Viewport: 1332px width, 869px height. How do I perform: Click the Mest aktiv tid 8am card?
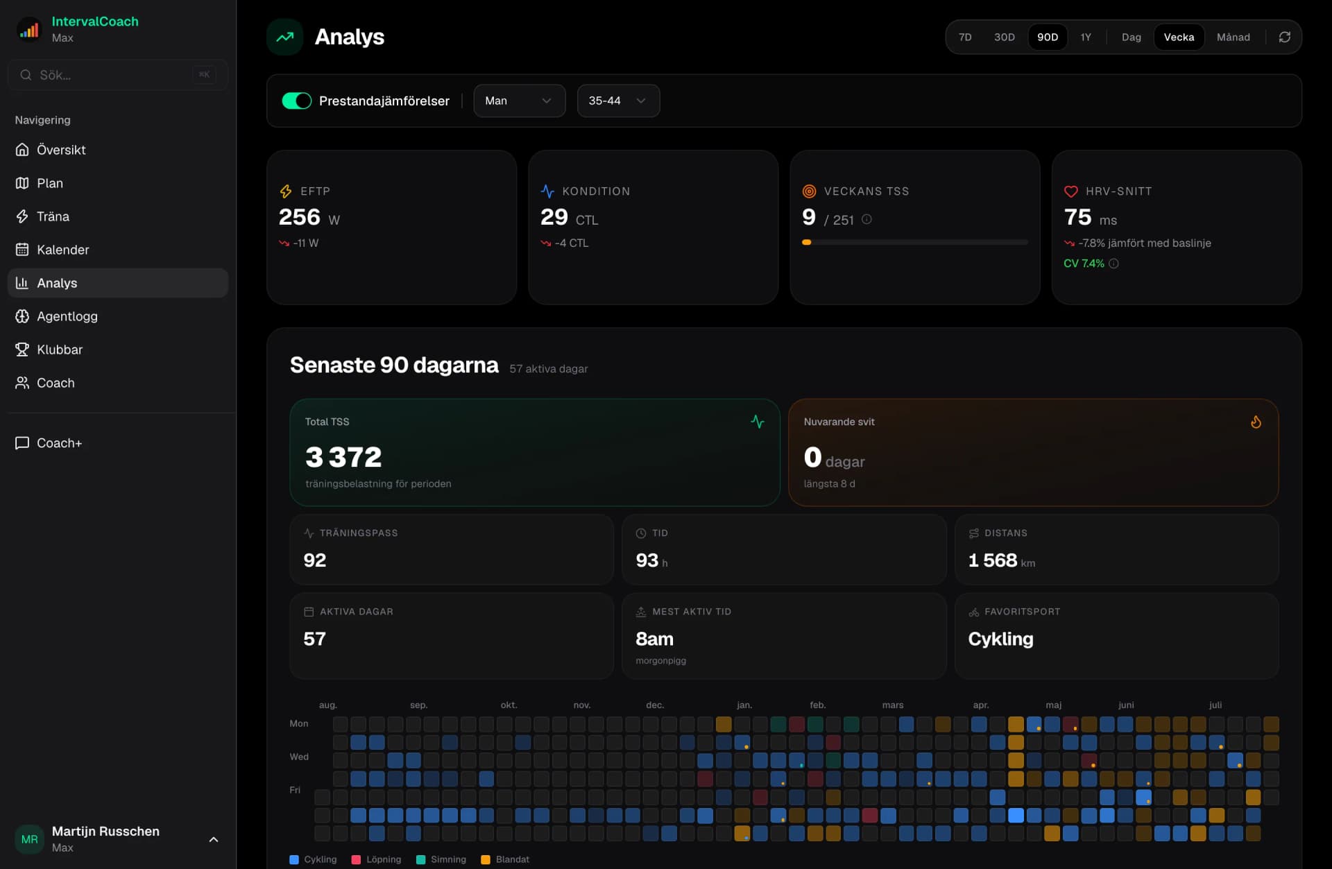784,636
